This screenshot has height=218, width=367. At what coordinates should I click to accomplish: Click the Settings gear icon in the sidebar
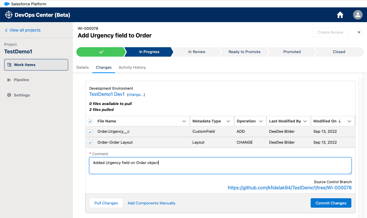pos(9,95)
